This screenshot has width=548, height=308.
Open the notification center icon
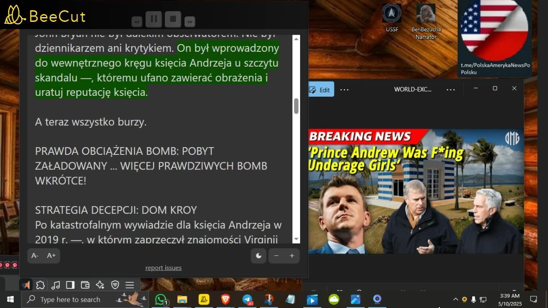[x=533, y=299]
